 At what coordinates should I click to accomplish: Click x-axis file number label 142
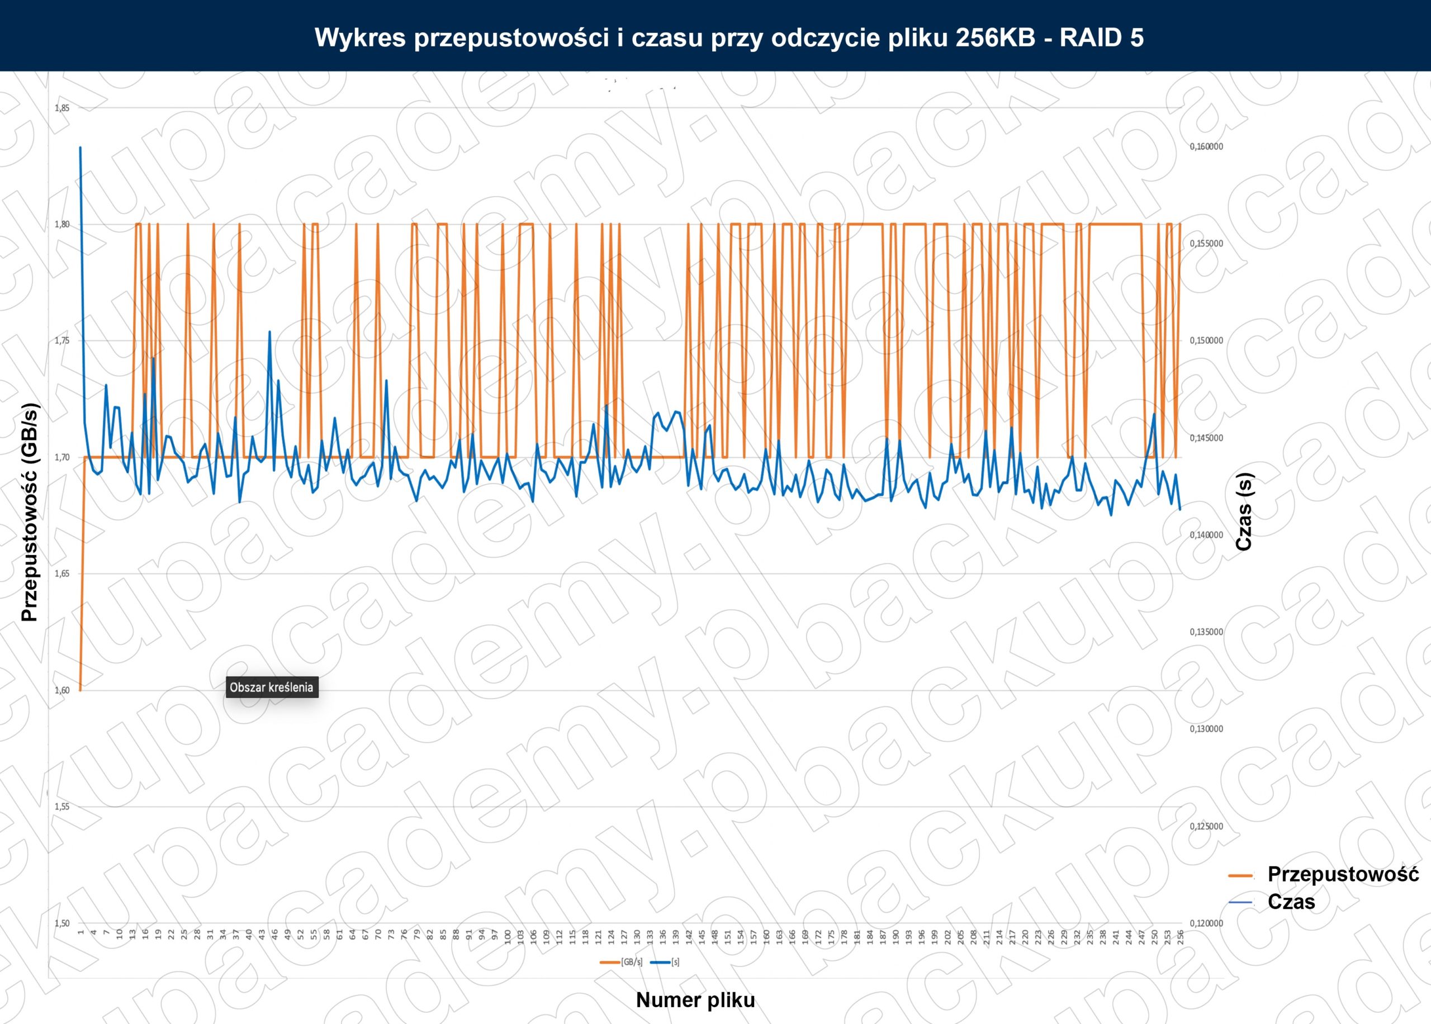[x=689, y=936]
